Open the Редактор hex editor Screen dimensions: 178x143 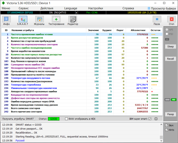click(x=73, y=19)
